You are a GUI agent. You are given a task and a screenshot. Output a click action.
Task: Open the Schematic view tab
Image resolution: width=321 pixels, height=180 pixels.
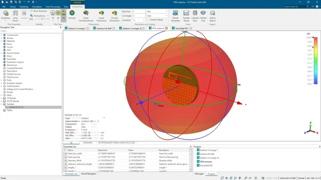[88, 142]
